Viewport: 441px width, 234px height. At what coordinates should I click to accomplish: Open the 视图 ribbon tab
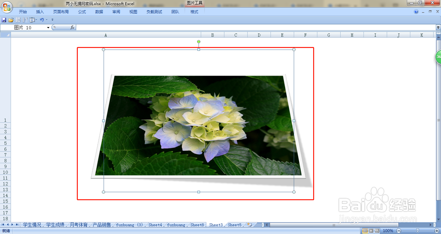pos(133,12)
